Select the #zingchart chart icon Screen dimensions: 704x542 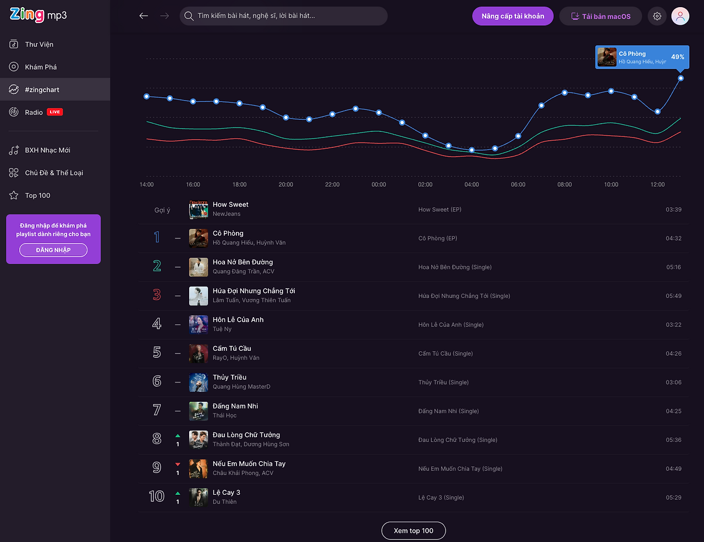click(x=14, y=90)
